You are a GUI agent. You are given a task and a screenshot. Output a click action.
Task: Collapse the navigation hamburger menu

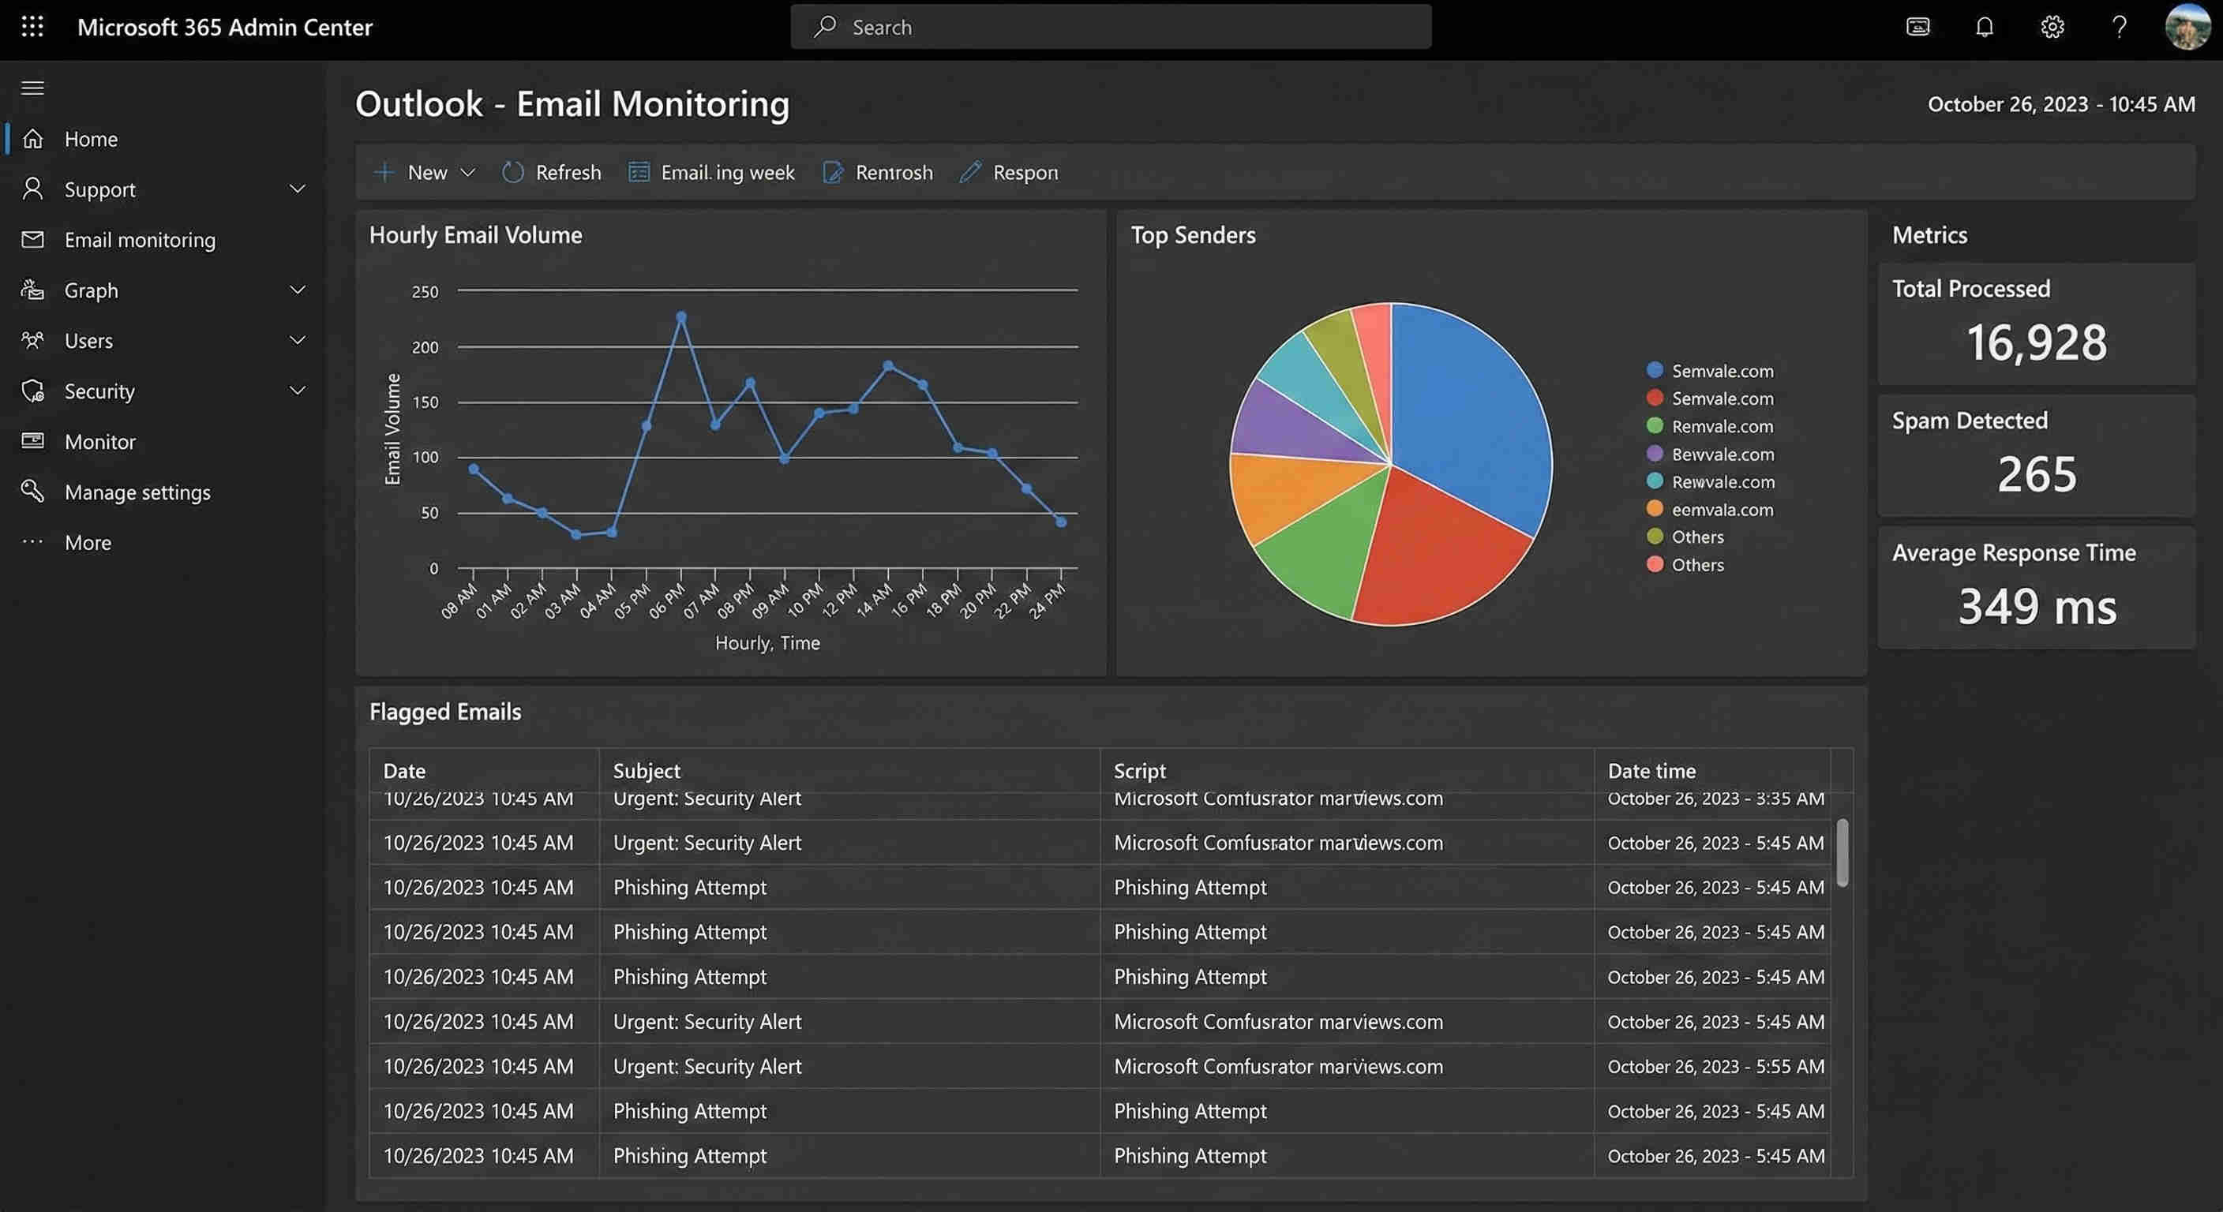click(x=33, y=88)
